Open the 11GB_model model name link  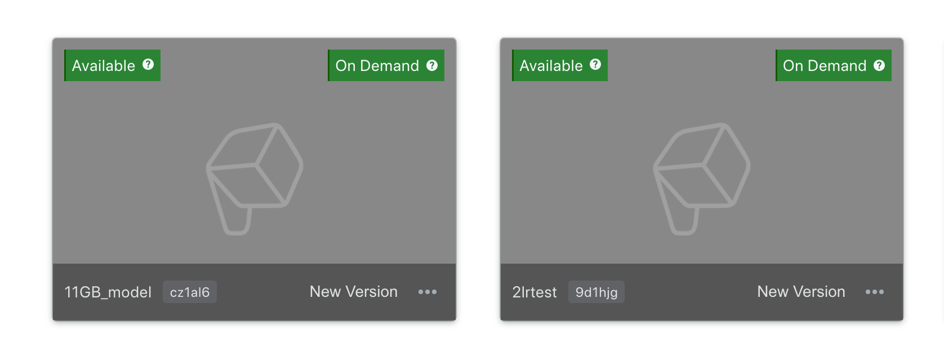pos(108,292)
